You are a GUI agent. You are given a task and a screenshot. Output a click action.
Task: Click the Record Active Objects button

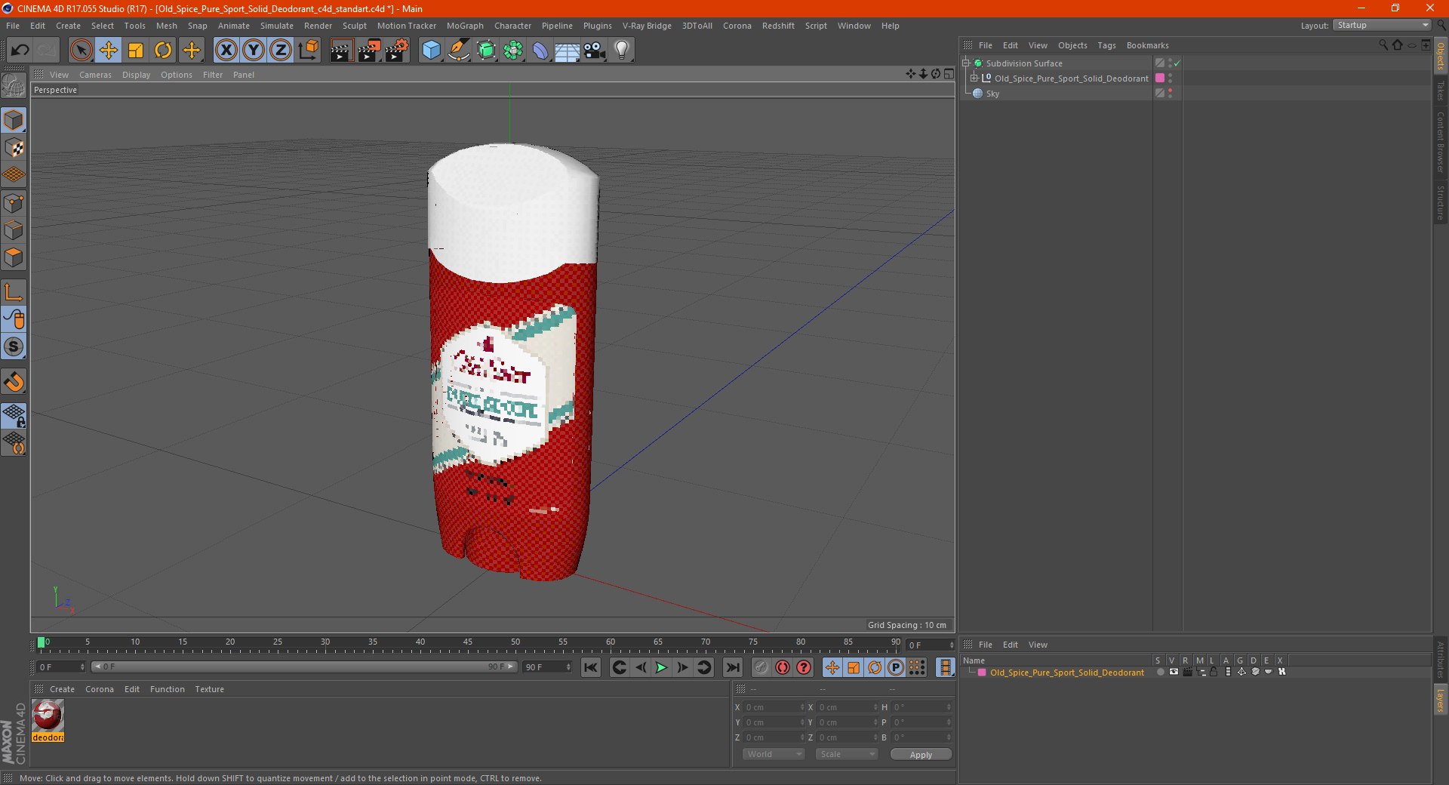coord(761,667)
